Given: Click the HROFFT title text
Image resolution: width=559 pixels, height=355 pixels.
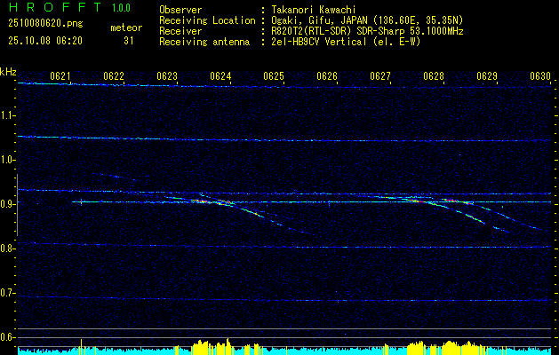Looking at the screenshot, I should [x=54, y=7].
